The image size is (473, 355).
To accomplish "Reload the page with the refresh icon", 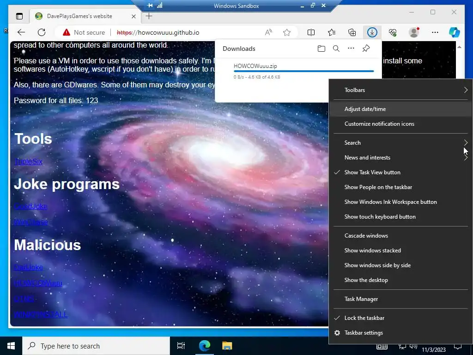I will click(x=42, y=32).
